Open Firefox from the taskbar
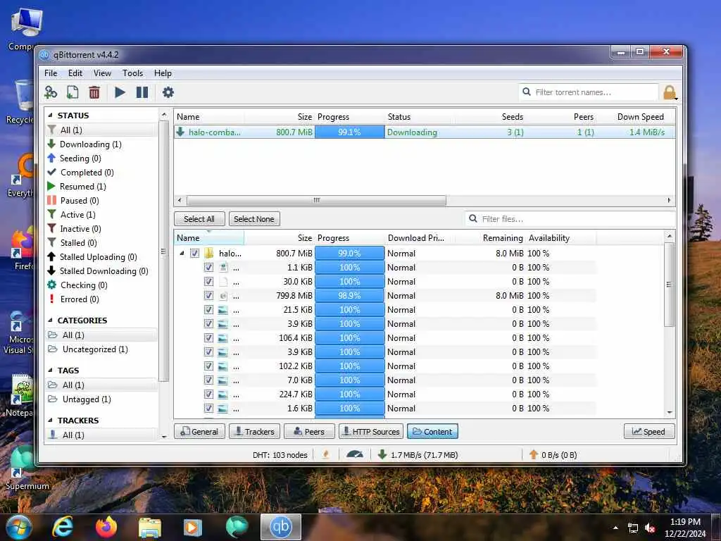Image resolution: width=721 pixels, height=541 pixels. tap(106, 527)
